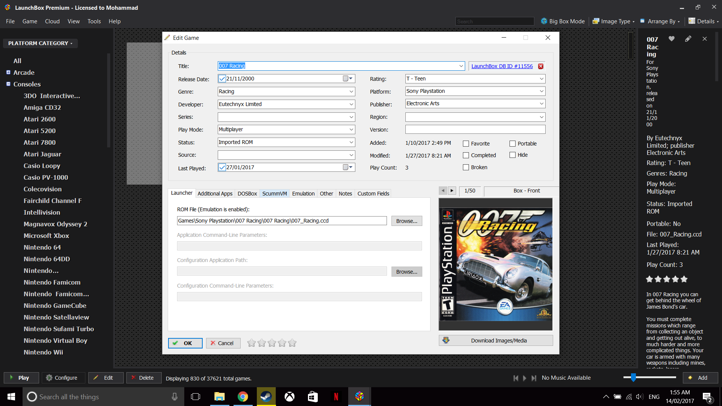Select Nintendo 64 in platform list
Screen dimensions: 722x406
(x=42, y=247)
